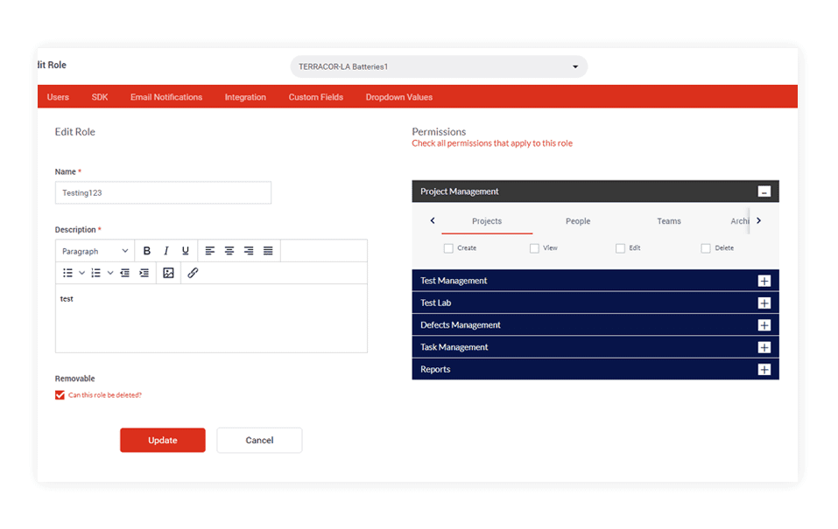Expand the Test Lab section
838x529 pixels.
coord(764,303)
